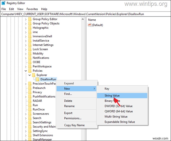Select the Security and Maintenance key

coord(44,126)
